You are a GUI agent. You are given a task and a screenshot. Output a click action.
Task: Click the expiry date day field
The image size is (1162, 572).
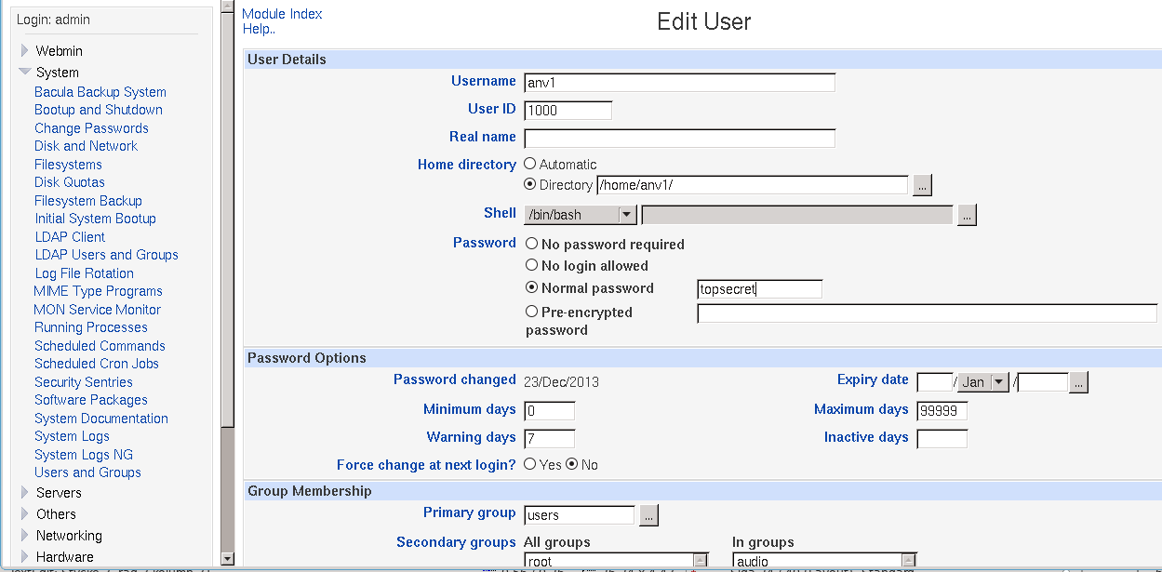tap(935, 382)
